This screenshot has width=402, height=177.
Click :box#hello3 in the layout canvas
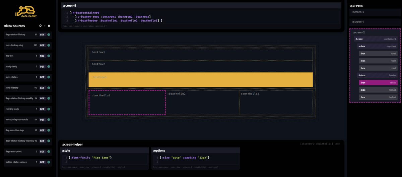tap(276, 103)
